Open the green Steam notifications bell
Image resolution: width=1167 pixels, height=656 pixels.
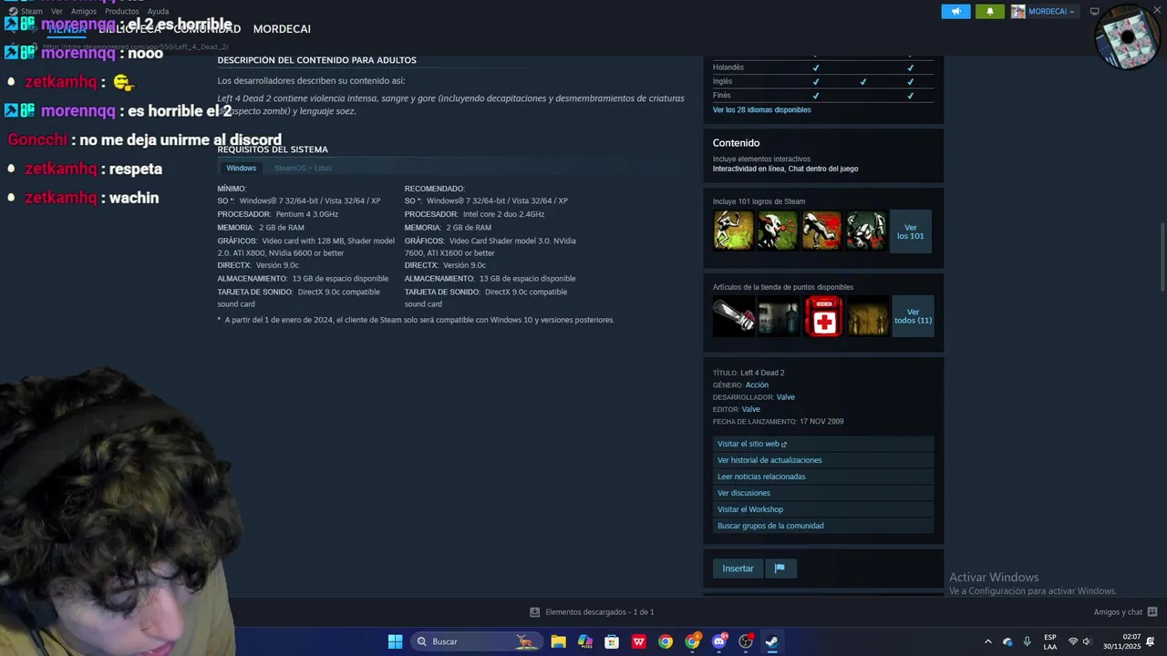point(990,12)
